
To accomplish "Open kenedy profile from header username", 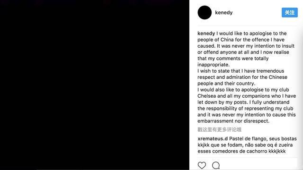I will tap(224, 13).
